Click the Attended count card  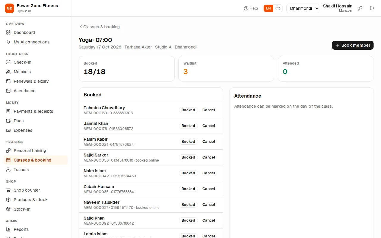[x=326, y=69]
